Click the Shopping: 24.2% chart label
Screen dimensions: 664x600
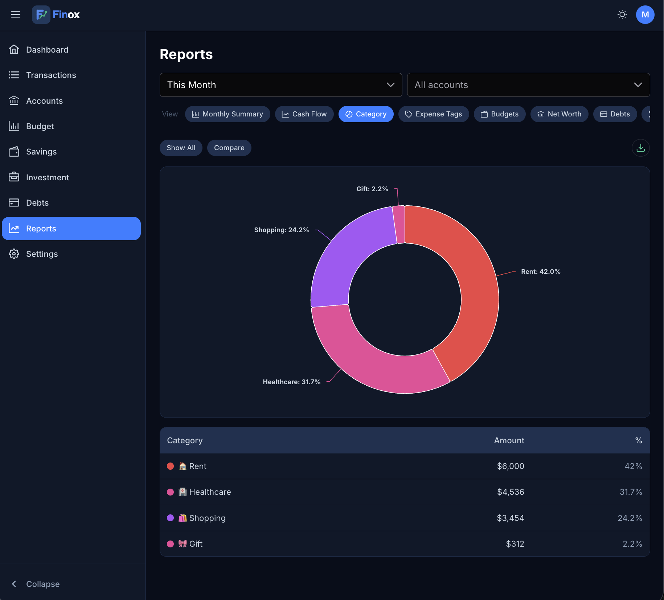tap(281, 230)
